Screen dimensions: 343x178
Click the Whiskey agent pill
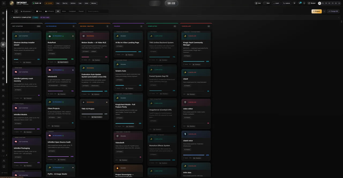click(94, 3)
